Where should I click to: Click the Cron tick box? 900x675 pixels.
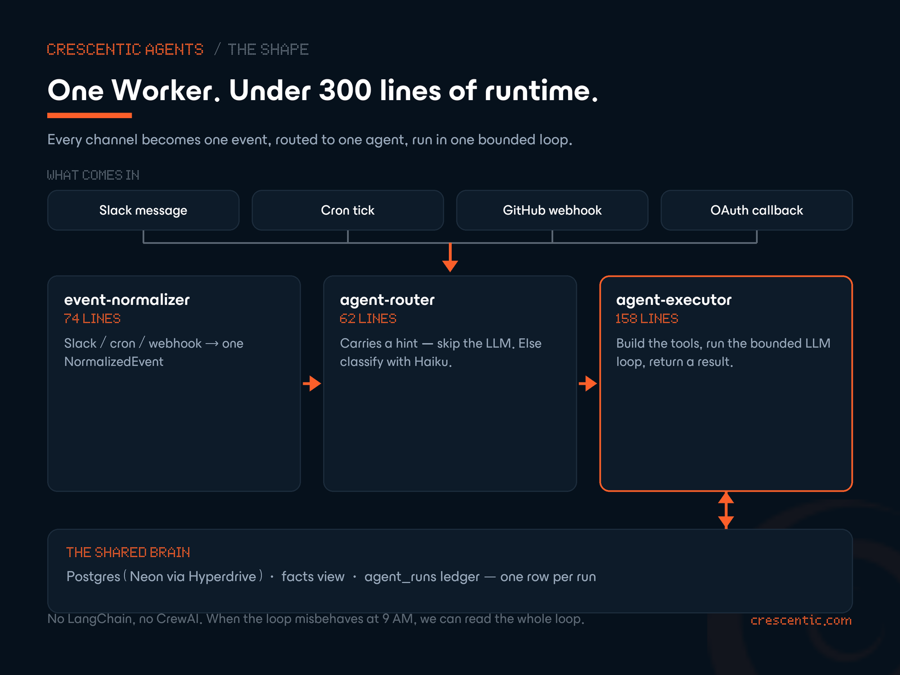pos(348,210)
